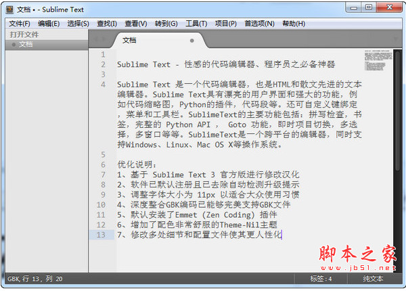
Task: Open the 转到(G) menu
Action: pyautogui.click(x=166, y=24)
